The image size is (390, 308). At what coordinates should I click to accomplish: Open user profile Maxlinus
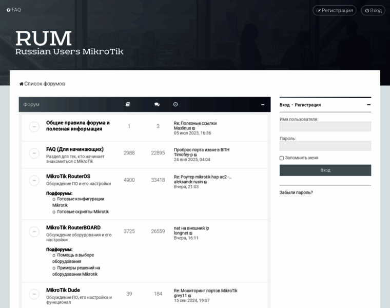[x=182, y=128]
